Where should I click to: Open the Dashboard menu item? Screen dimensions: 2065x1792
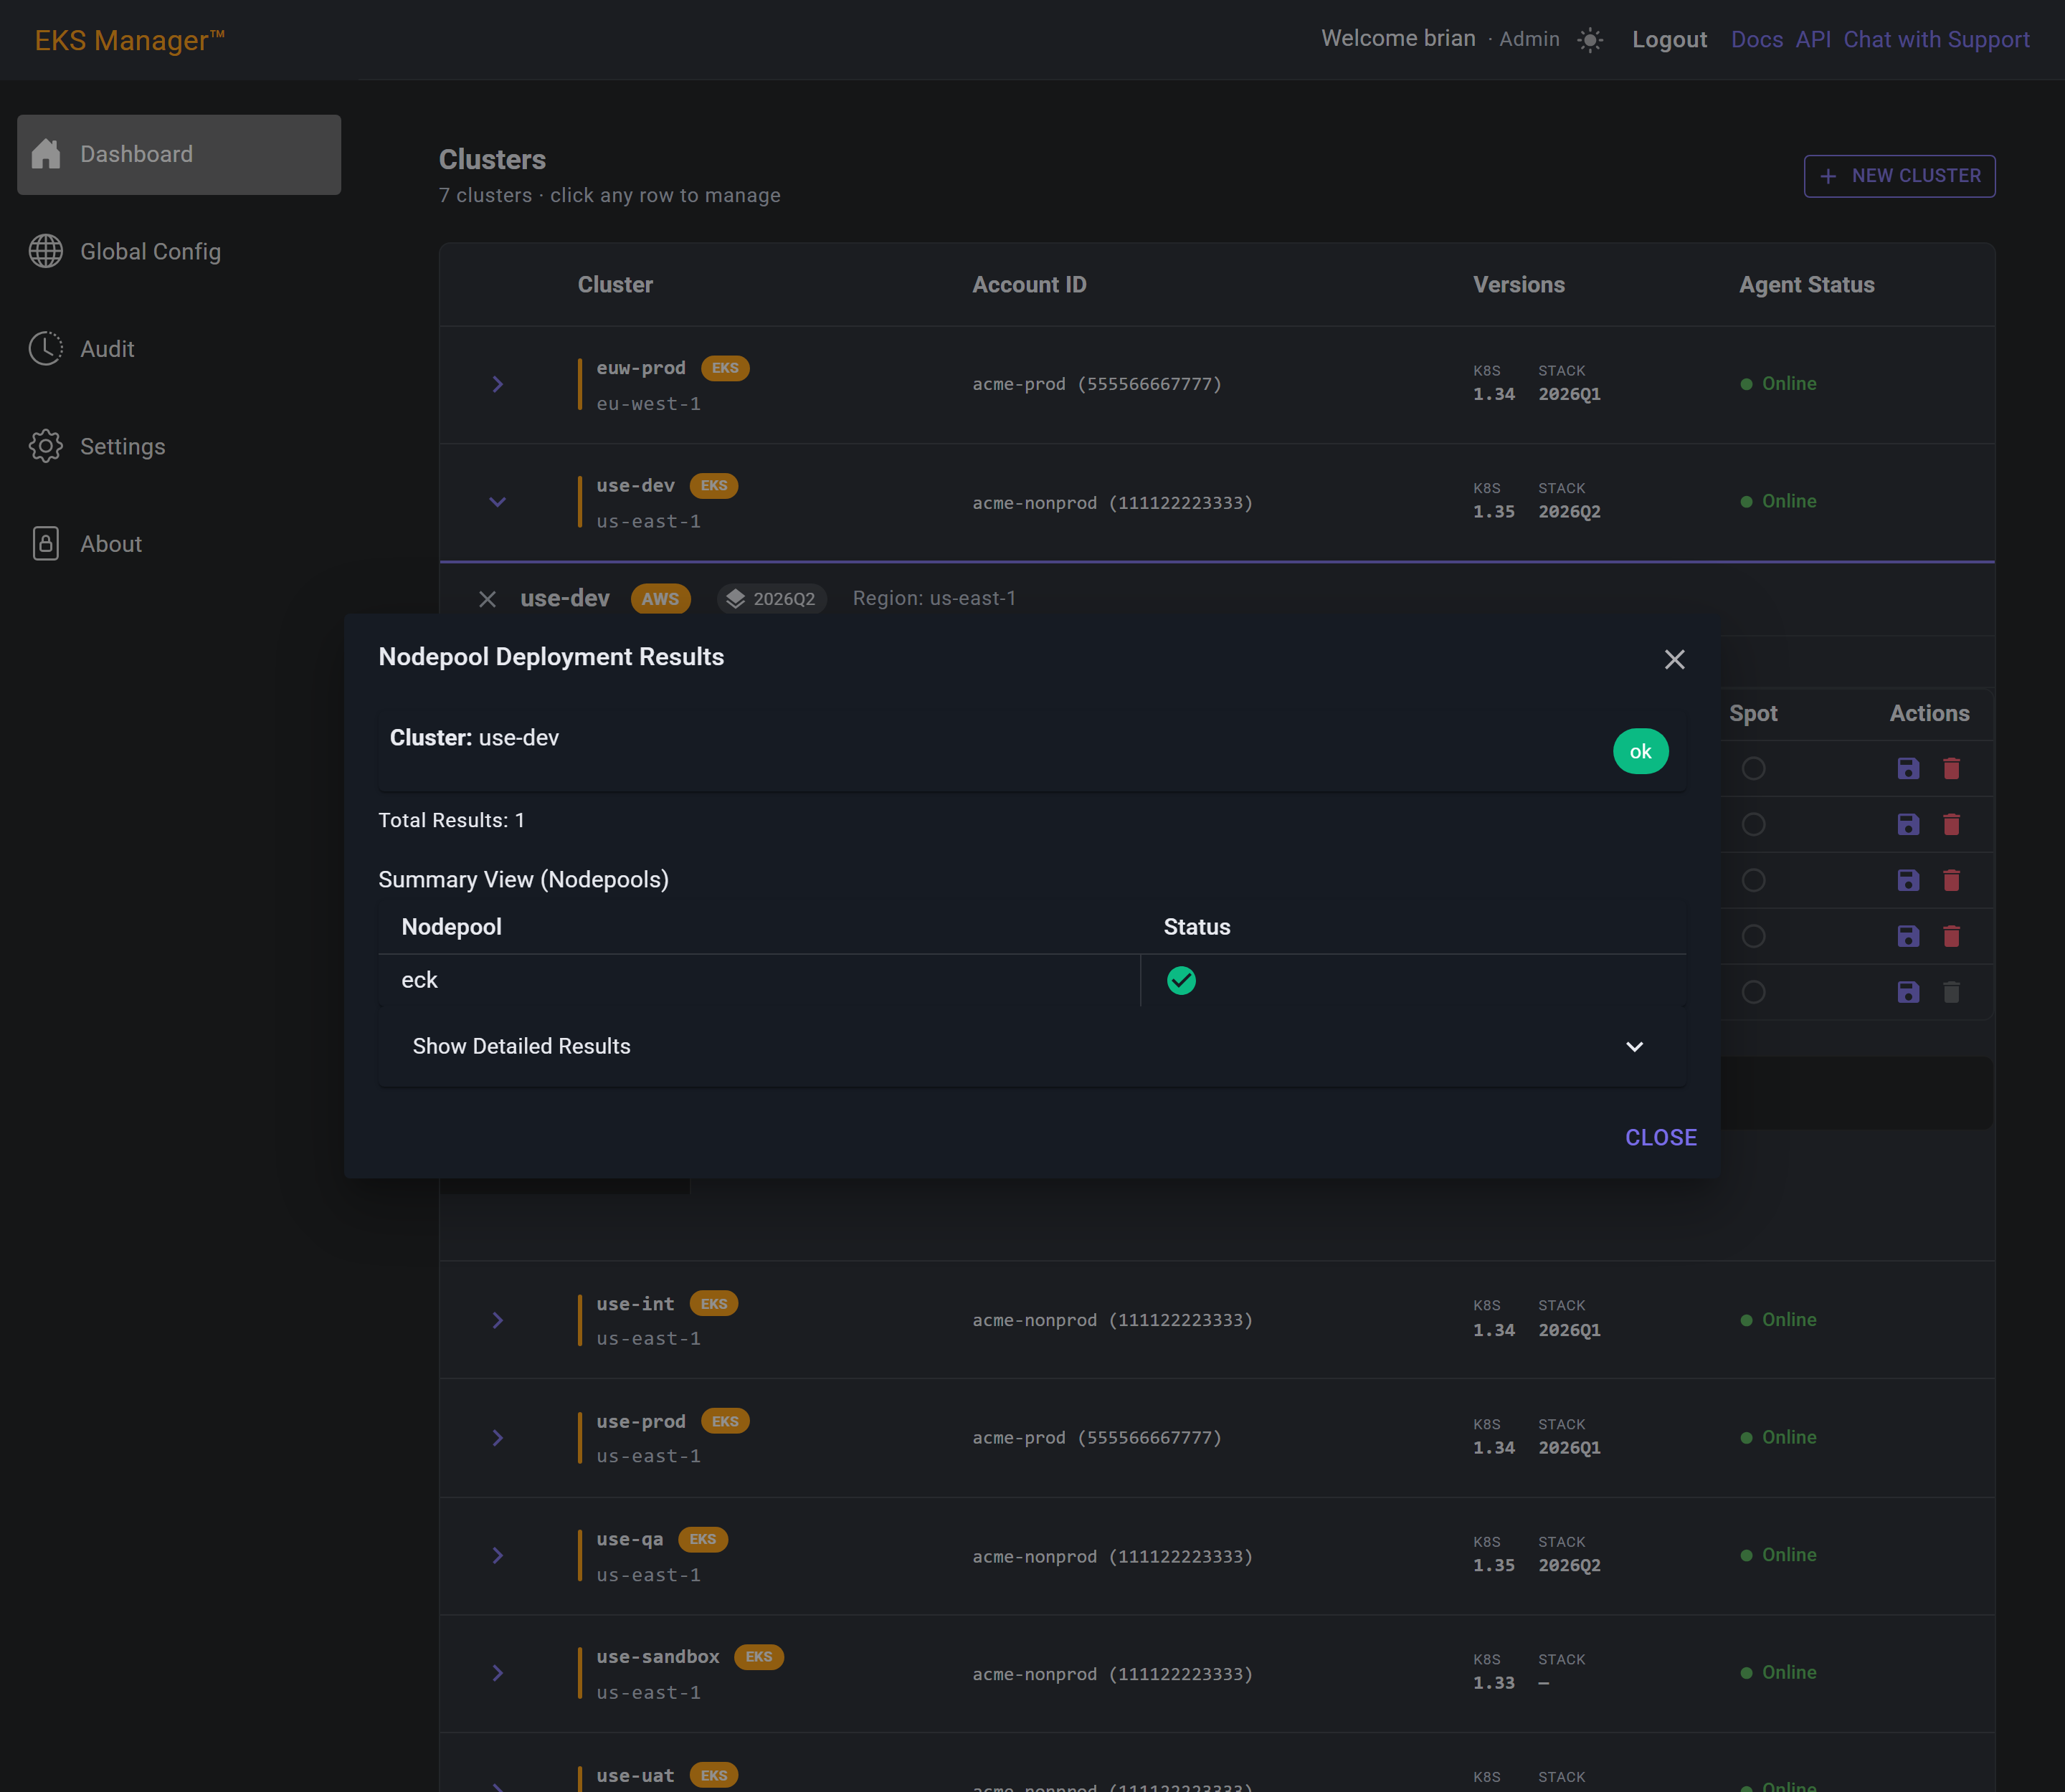[179, 154]
